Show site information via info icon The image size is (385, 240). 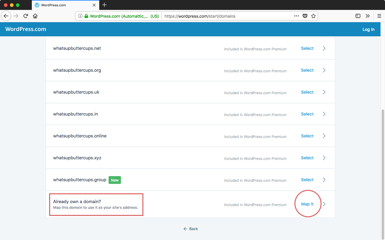(x=80, y=16)
